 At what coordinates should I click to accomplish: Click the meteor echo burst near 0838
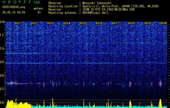[x=130, y=84]
